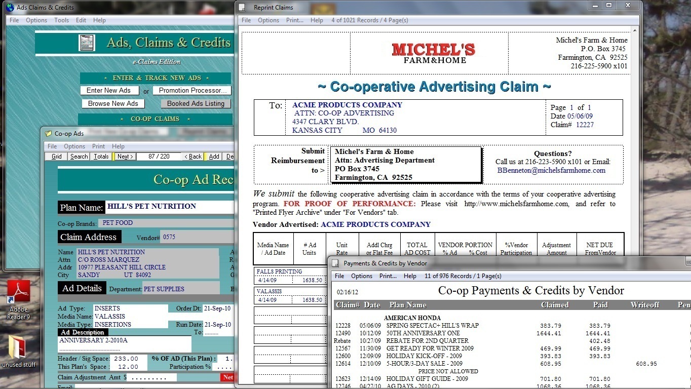This screenshot has width=691, height=389.
Task: Click Ad Description field ANNIVERSARY 2-2010A
Action: click(x=125, y=344)
